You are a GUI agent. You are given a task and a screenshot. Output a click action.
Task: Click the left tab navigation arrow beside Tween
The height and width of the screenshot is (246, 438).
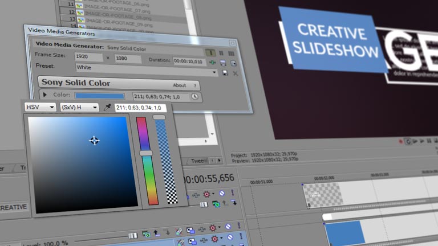click(x=213, y=161)
